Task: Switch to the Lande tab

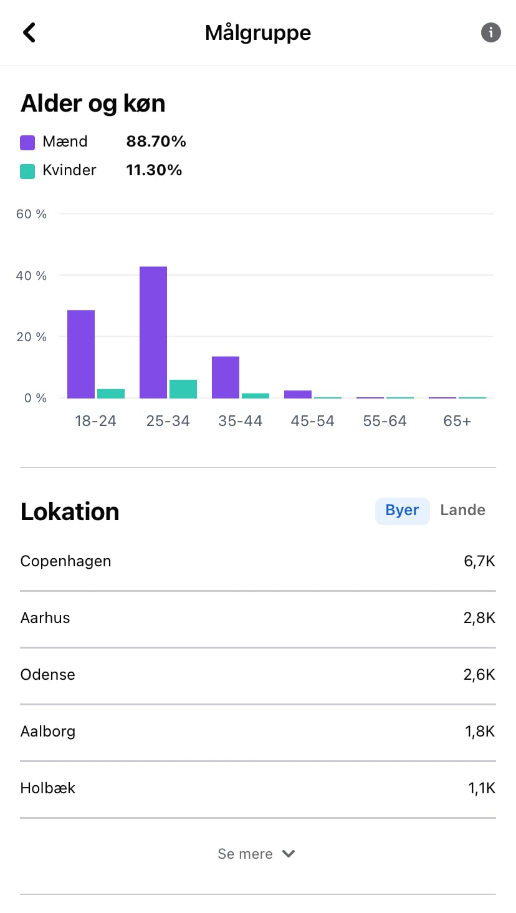Action: 462,511
